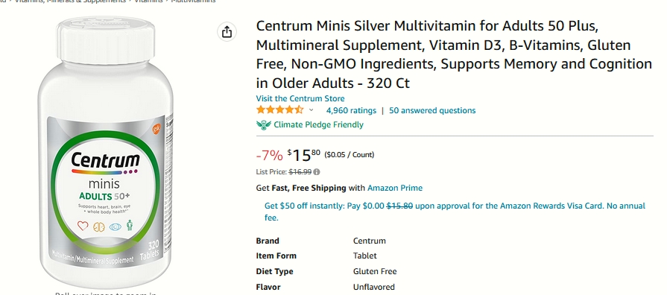Click the product title text
The height and width of the screenshot is (295, 667).
click(x=454, y=54)
